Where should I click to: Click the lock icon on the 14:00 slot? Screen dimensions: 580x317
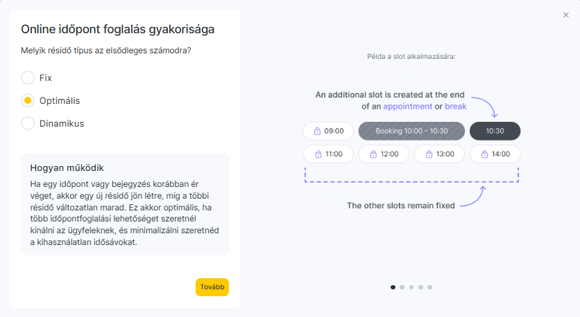pos(484,154)
